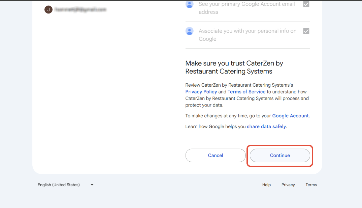This screenshot has height=208, width=362.
Task: Click the Privacy footer link
Action: pos(288,185)
